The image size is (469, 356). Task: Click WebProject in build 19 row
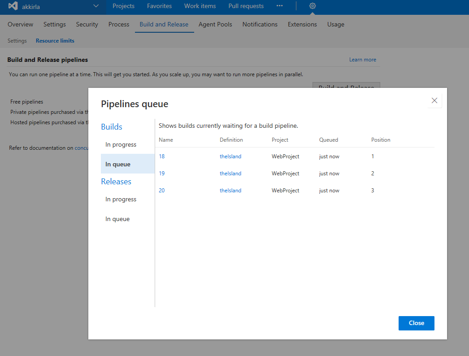point(285,174)
